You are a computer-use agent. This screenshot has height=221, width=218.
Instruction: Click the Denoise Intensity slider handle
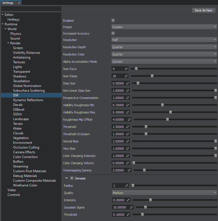tap(150, 200)
